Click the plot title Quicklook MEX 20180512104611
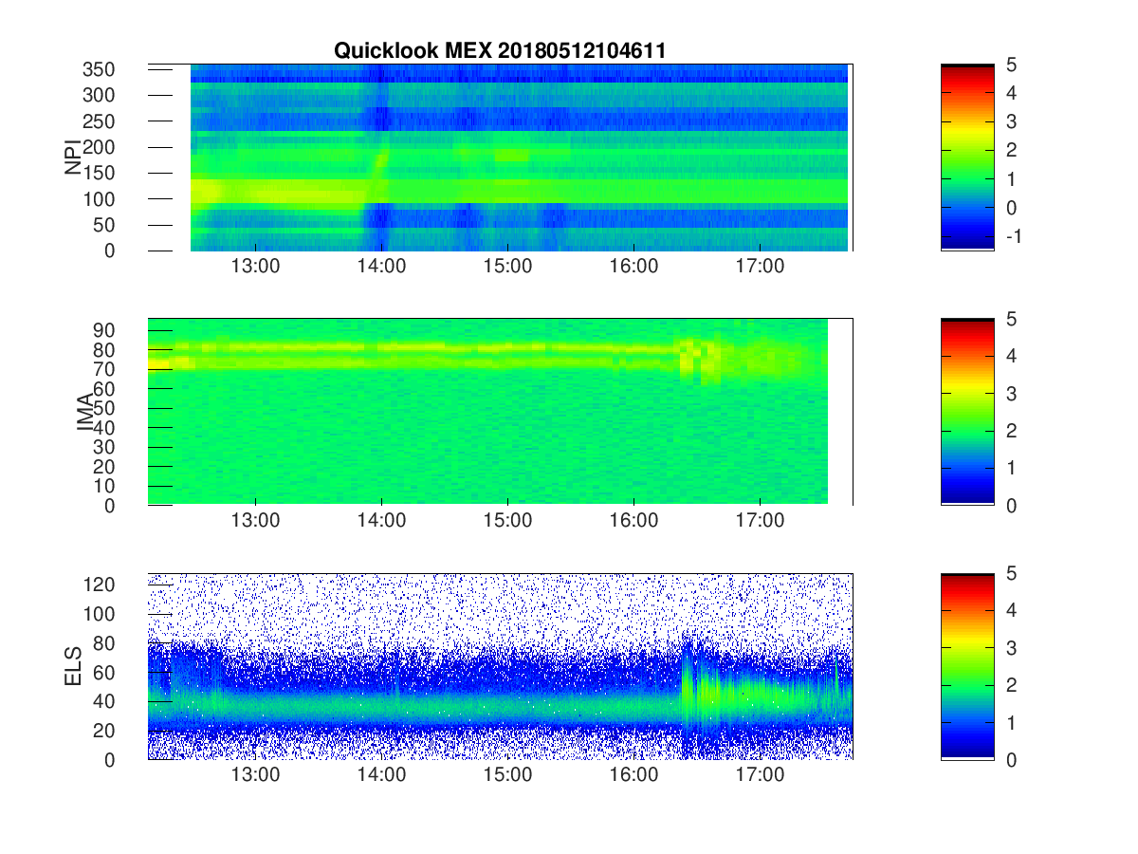1138x854 pixels. 499,51
